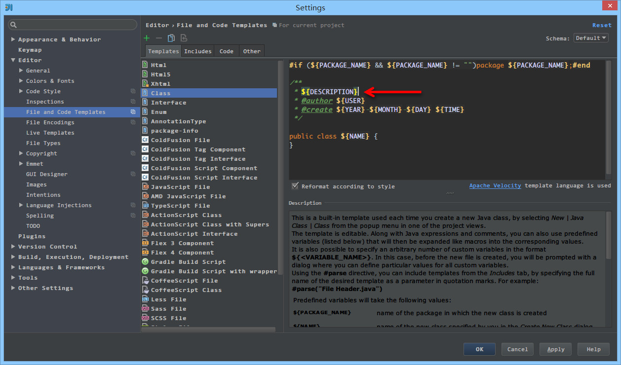Click the Apply button
Screen dimensions: 621x365
pyautogui.click(x=555, y=349)
